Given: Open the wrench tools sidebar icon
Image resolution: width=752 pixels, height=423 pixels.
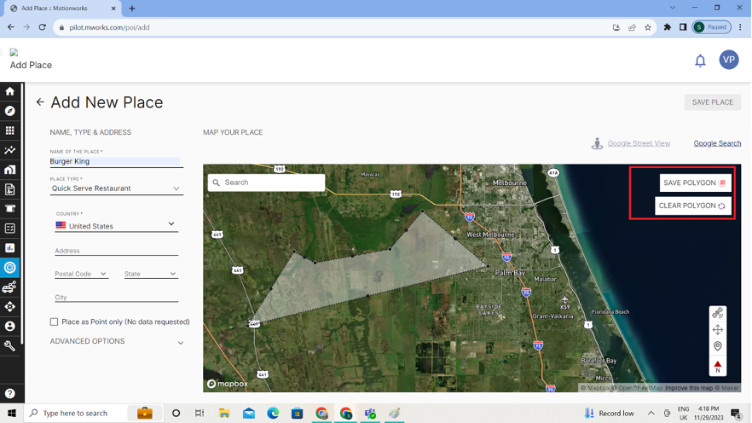Looking at the screenshot, I should click(x=9, y=345).
